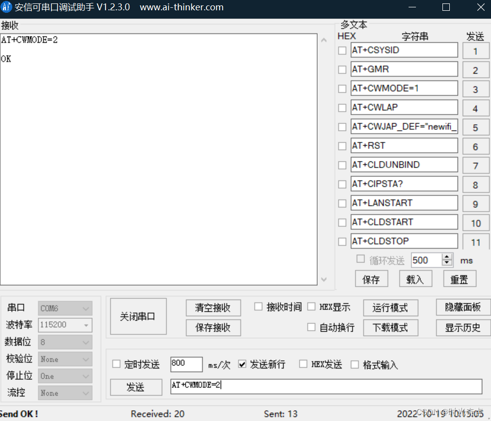Click receive area scrollbar down arrow

click(324, 279)
